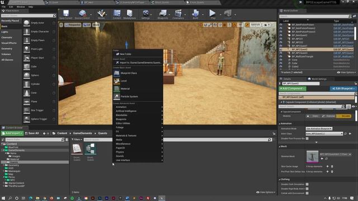Select Empty Character in Place Actors
This screenshot has height=201, width=358.
tap(40, 31)
